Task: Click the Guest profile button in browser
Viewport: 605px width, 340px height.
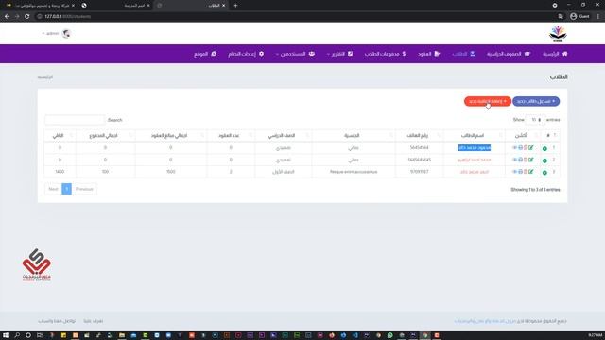Action: [579, 17]
